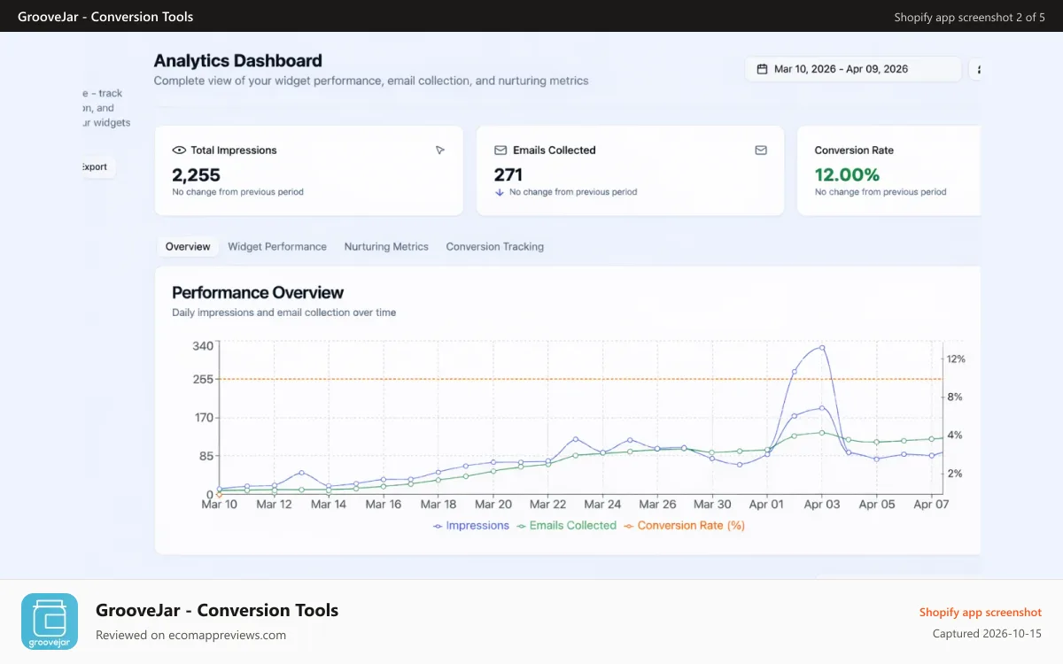Click 'No change from previous period' under 12.00%
Viewport: 1063px width, 664px height.
click(881, 192)
